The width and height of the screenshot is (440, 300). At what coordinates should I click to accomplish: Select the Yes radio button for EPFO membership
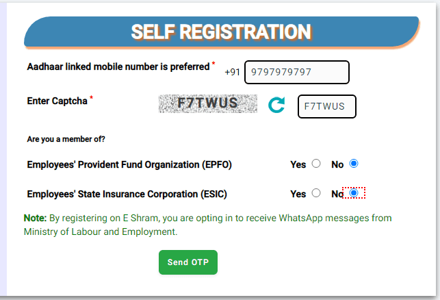coord(316,164)
